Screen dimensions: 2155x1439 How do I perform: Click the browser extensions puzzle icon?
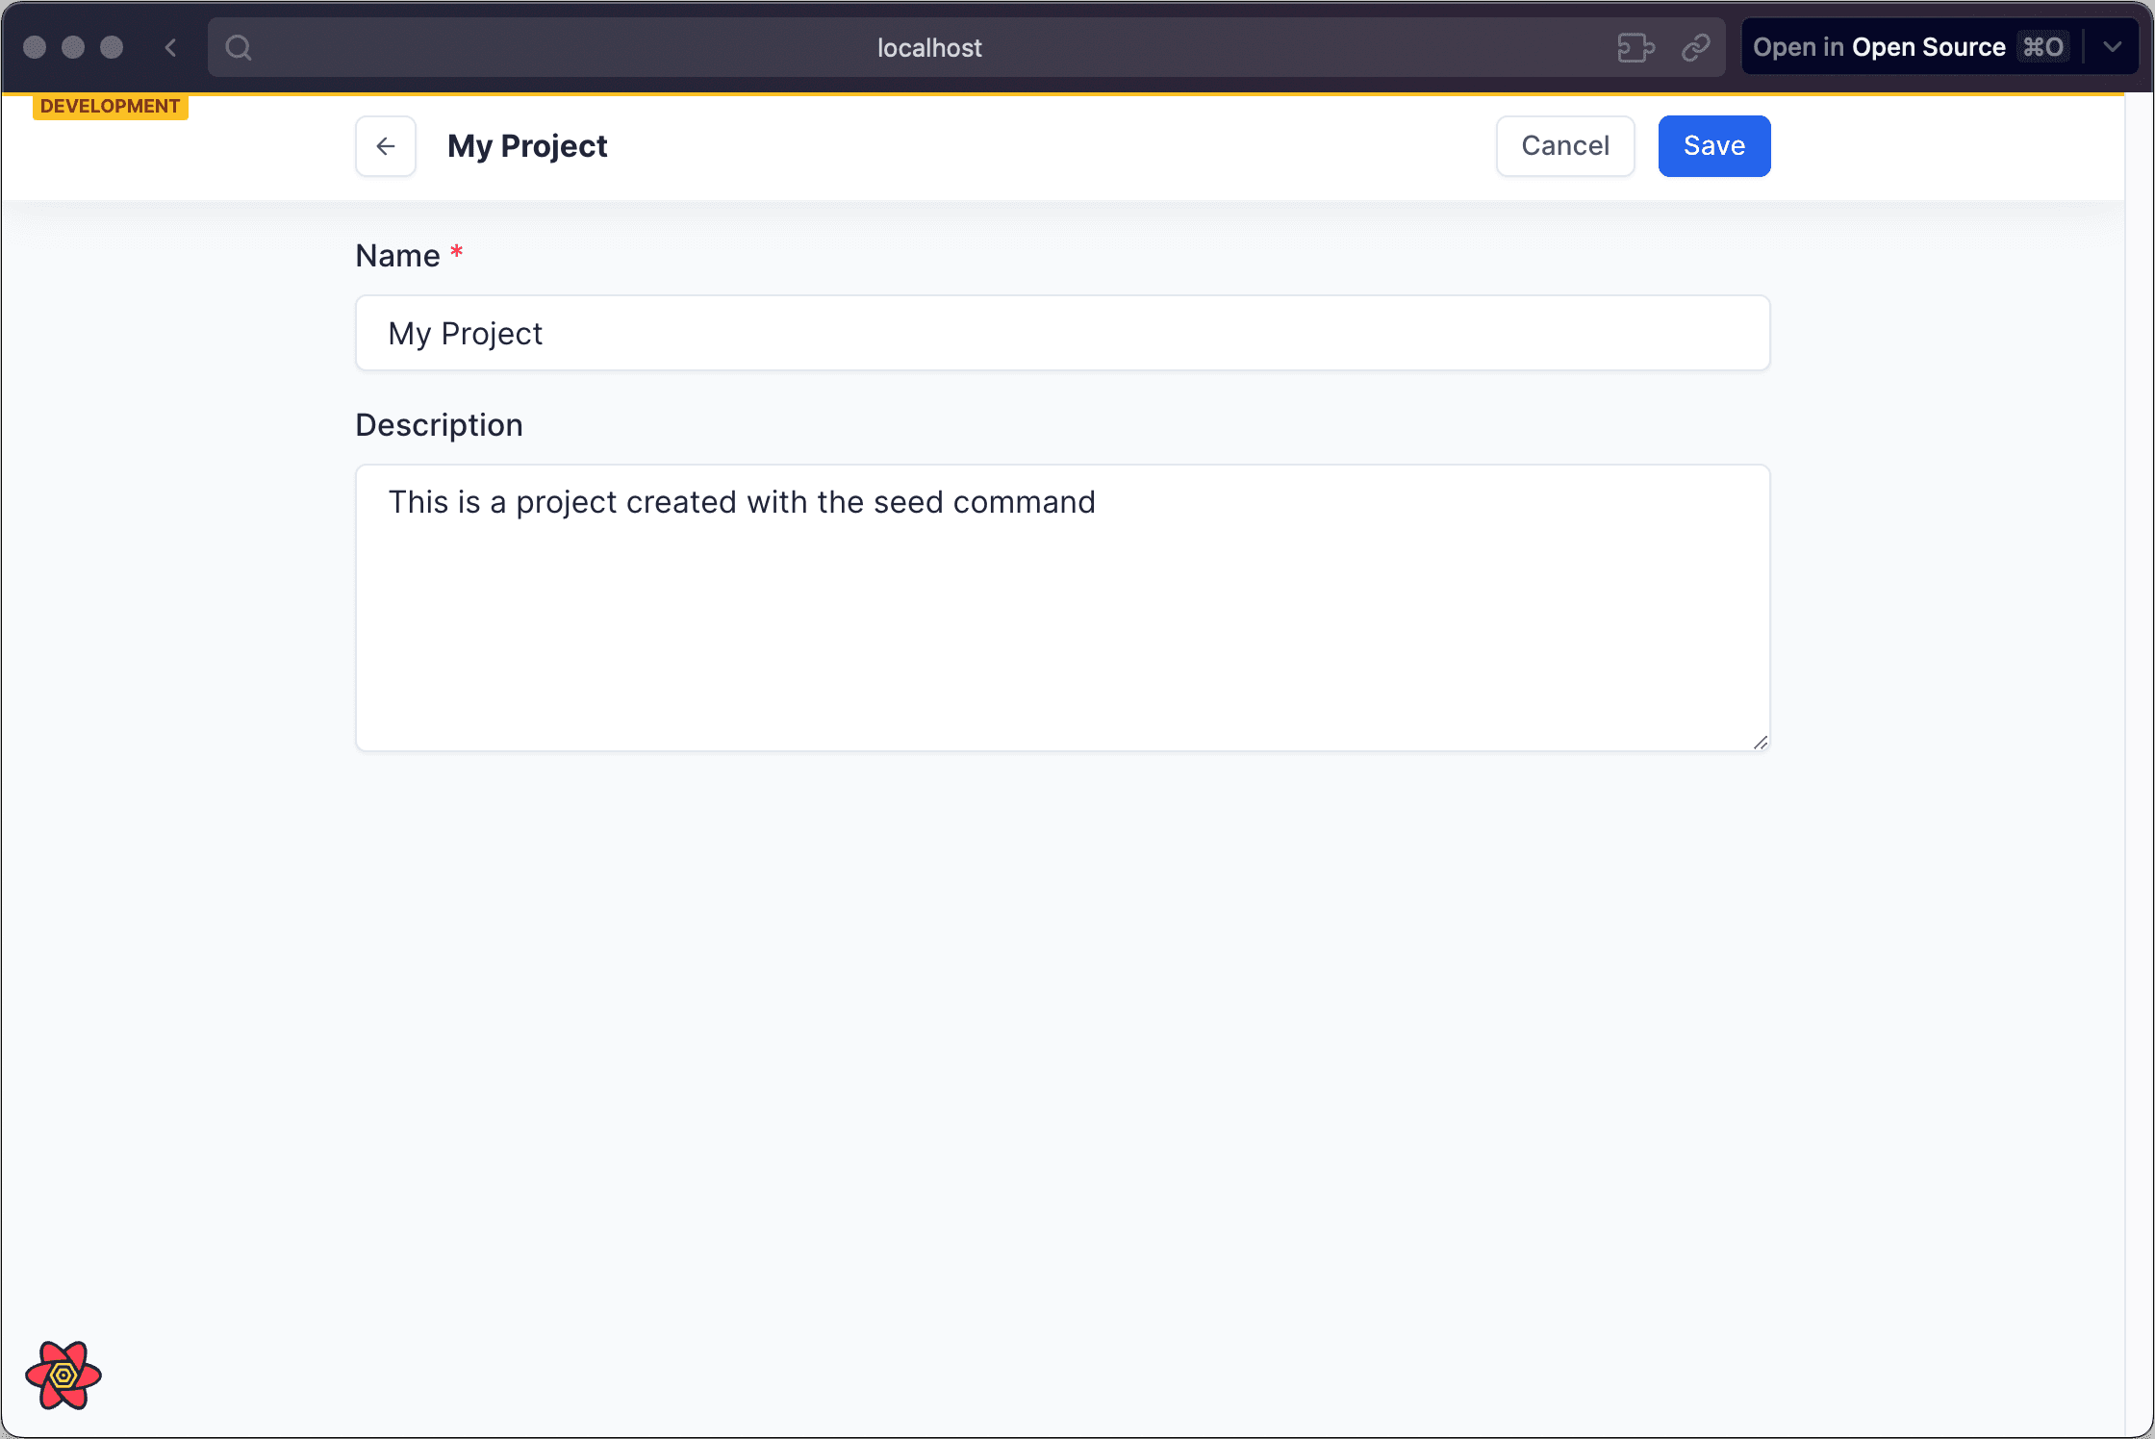pyautogui.click(x=1635, y=47)
